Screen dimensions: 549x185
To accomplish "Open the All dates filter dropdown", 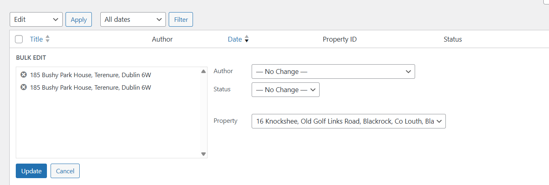I will 133,19.
